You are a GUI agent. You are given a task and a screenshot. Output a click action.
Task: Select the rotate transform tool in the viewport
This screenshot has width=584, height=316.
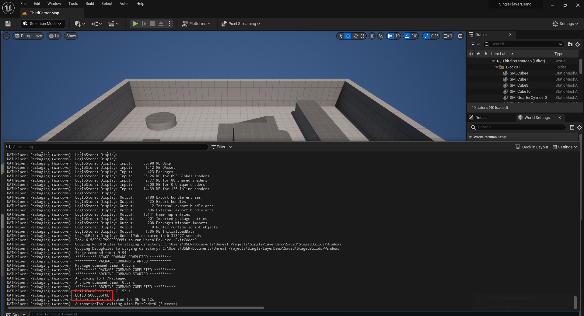[355, 36]
